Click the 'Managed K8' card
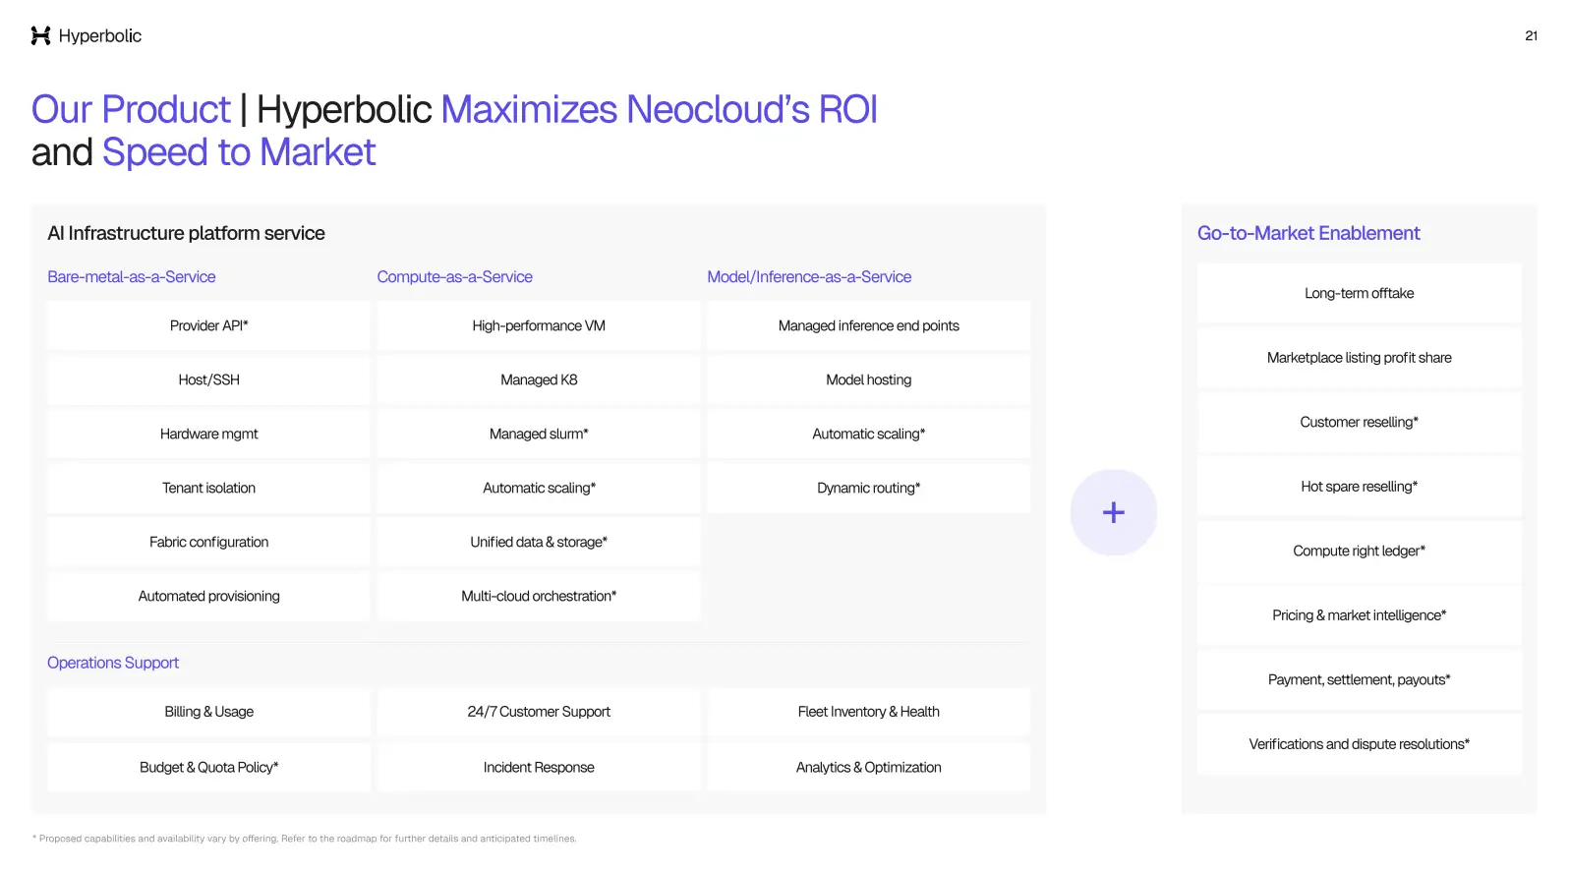 (x=539, y=379)
